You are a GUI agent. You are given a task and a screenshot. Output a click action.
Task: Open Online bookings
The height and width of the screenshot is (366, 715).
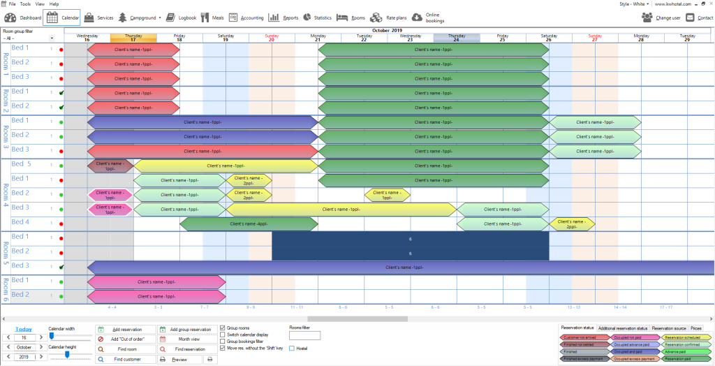point(428,17)
